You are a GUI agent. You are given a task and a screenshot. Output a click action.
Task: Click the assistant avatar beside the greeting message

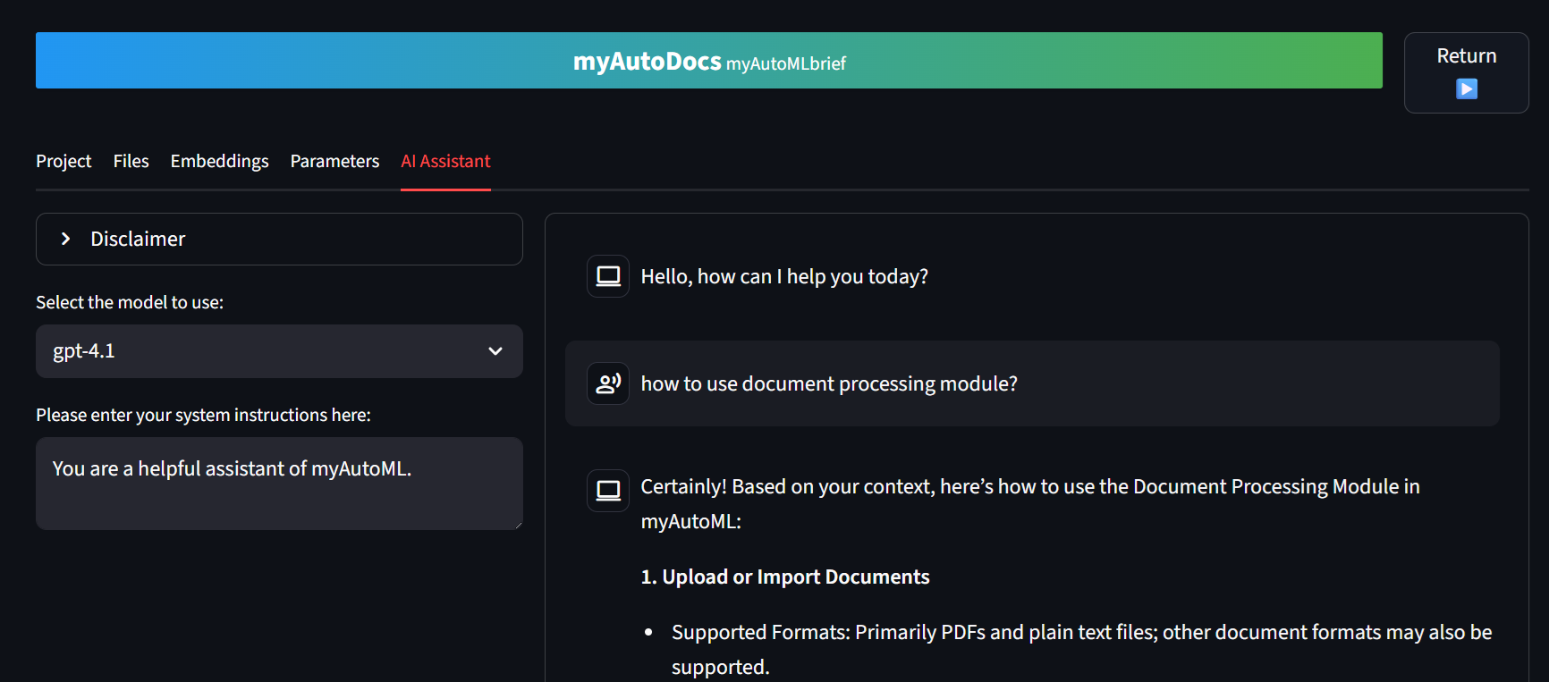point(608,276)
